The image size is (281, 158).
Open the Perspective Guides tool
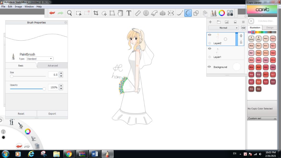click(x=162, y=13)
